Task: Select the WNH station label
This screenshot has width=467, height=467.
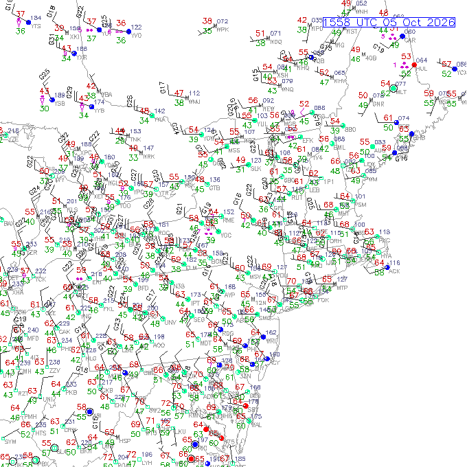Action: pyautogui.click(x=361, y=12)
